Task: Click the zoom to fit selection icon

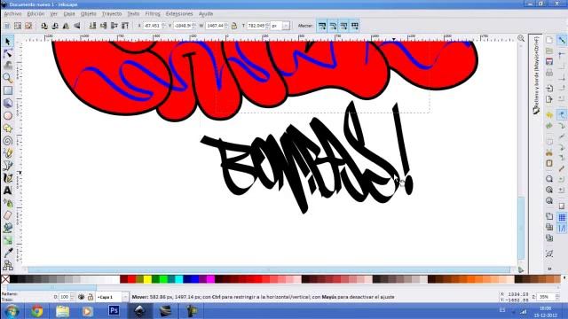Action: point(549,179)
